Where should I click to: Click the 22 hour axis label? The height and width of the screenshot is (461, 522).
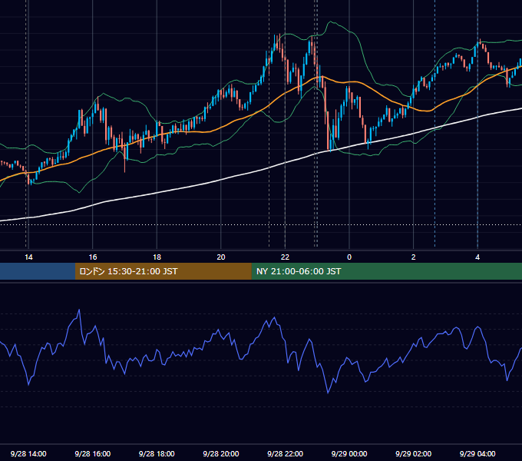tap(285, 257)
